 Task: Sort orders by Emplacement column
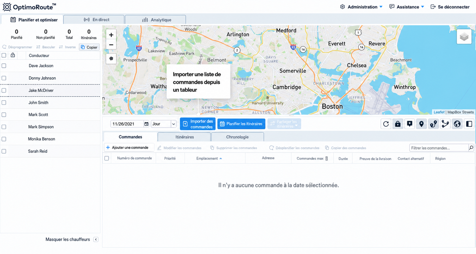(x=209, y=159)
